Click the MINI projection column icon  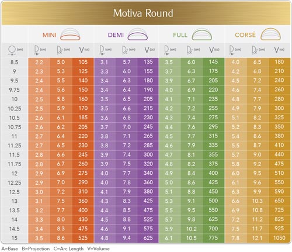[36, 50]
